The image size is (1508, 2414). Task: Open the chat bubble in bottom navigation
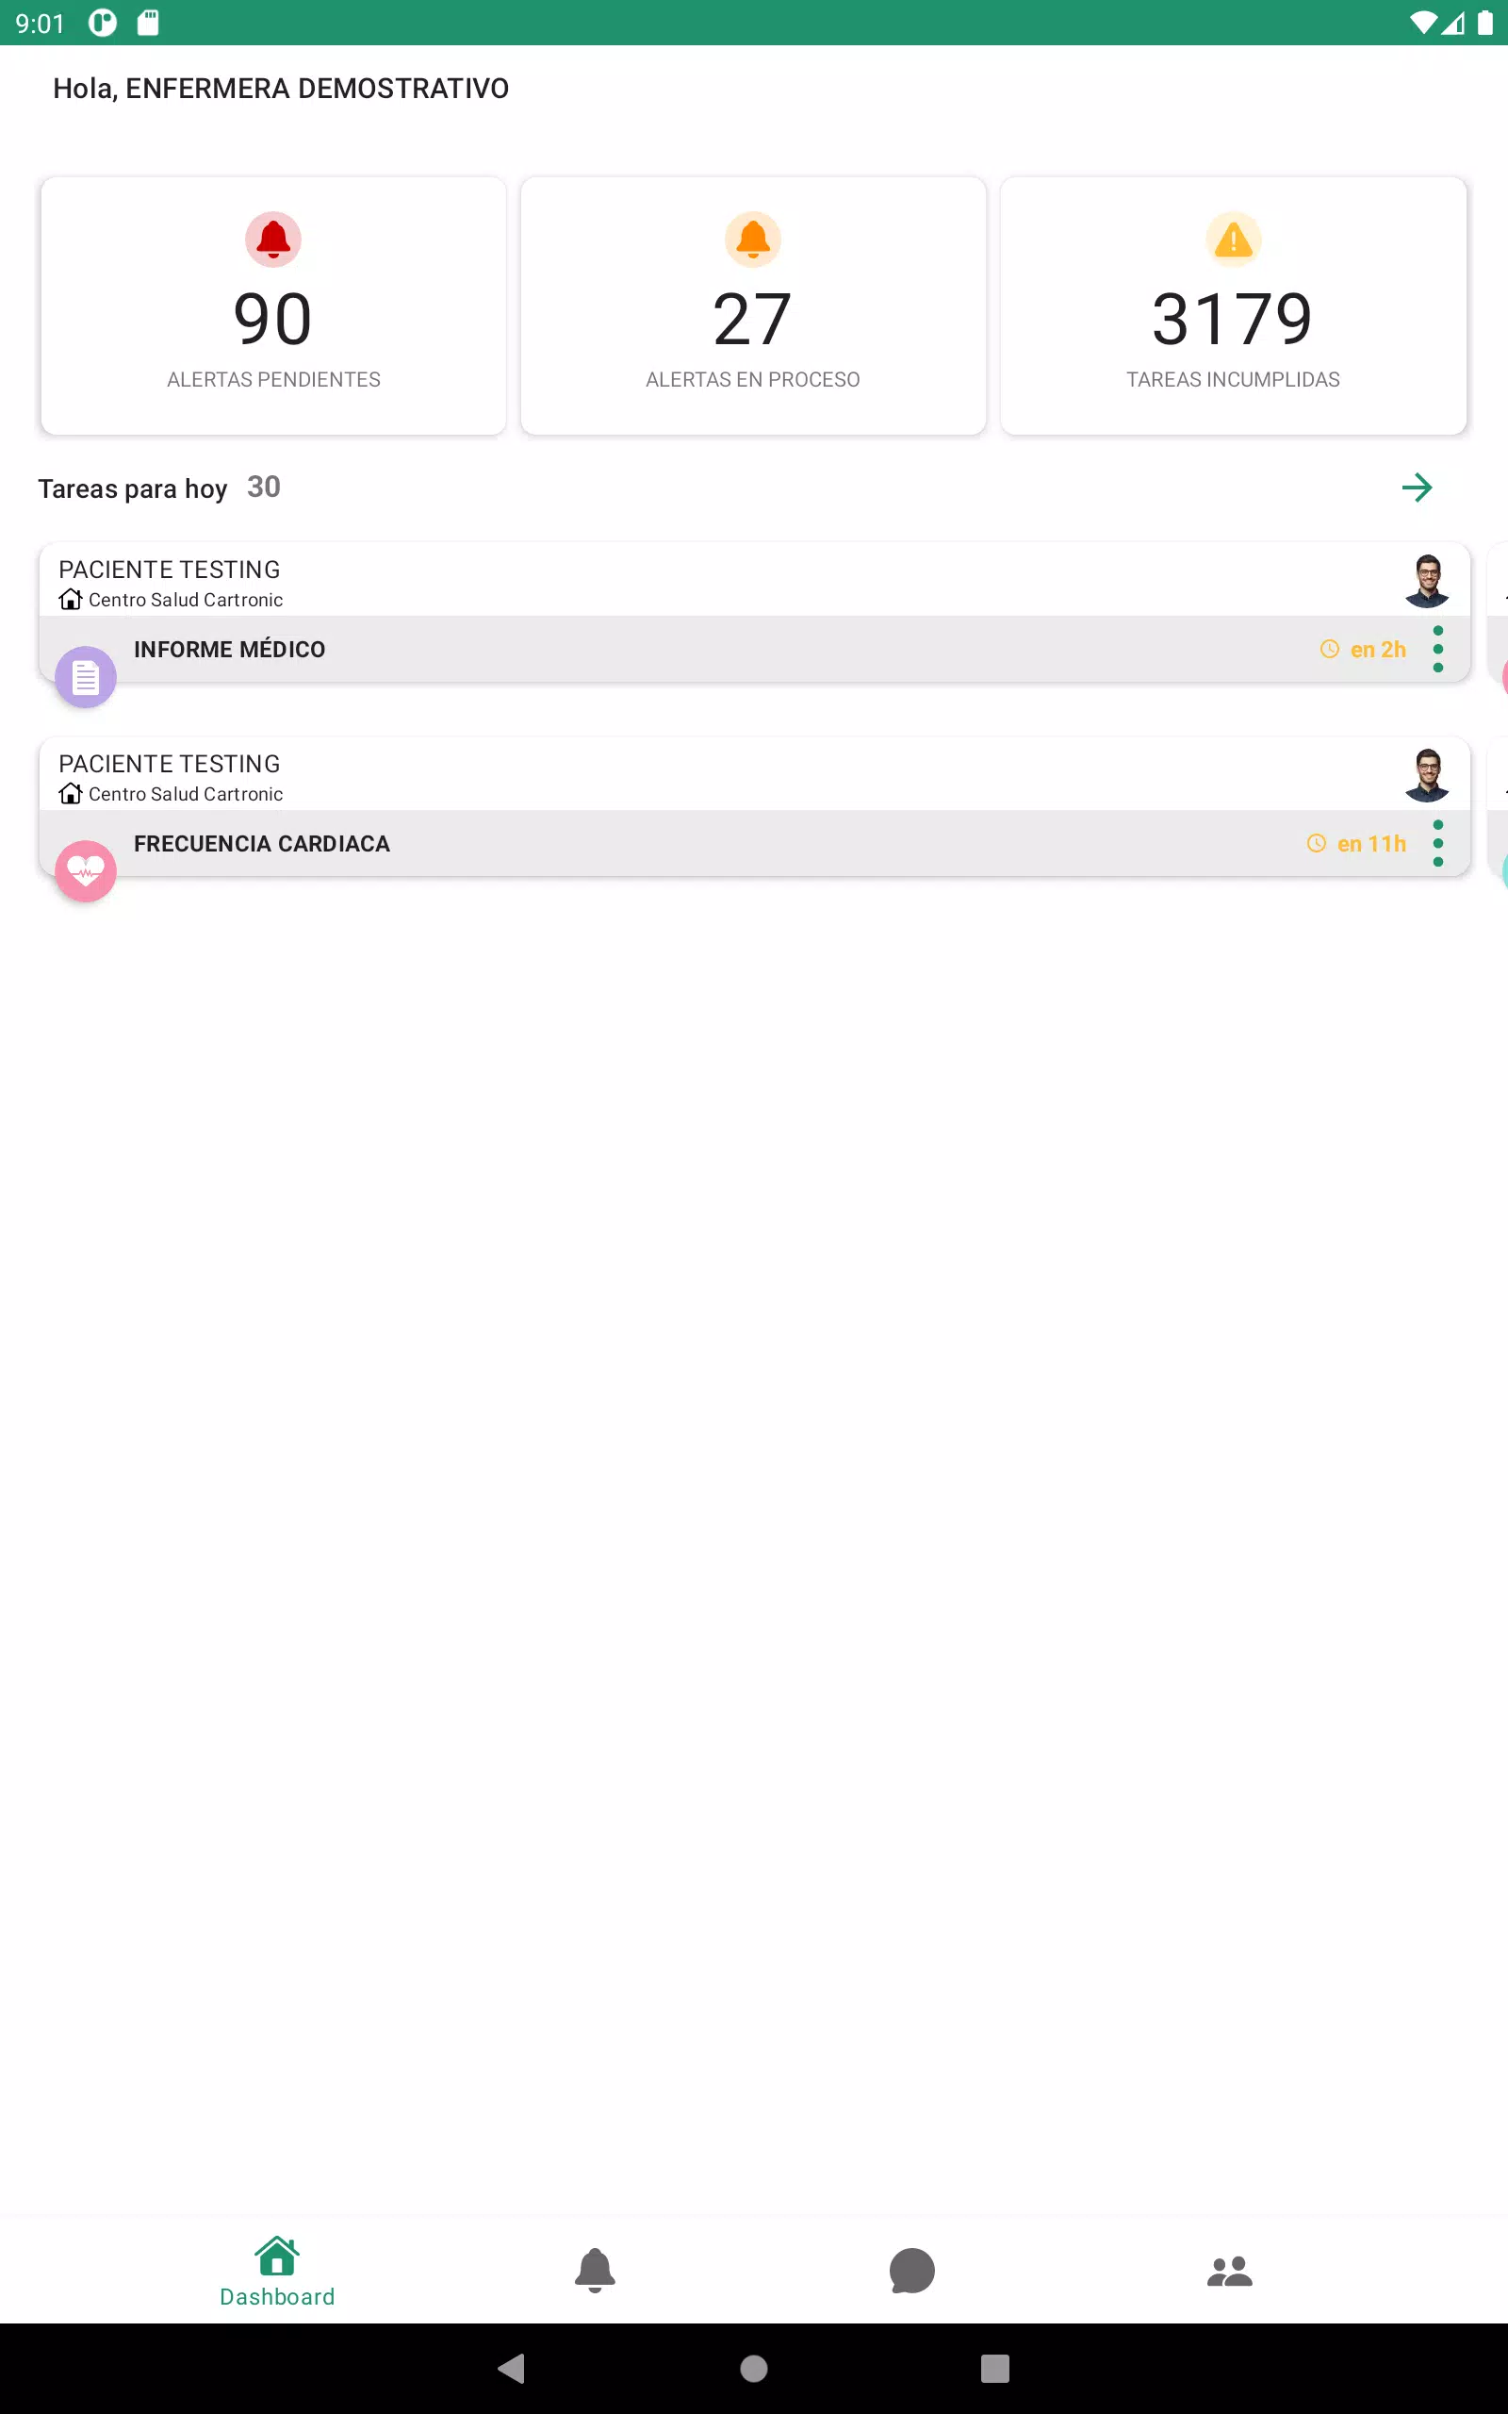(911, 2271)
